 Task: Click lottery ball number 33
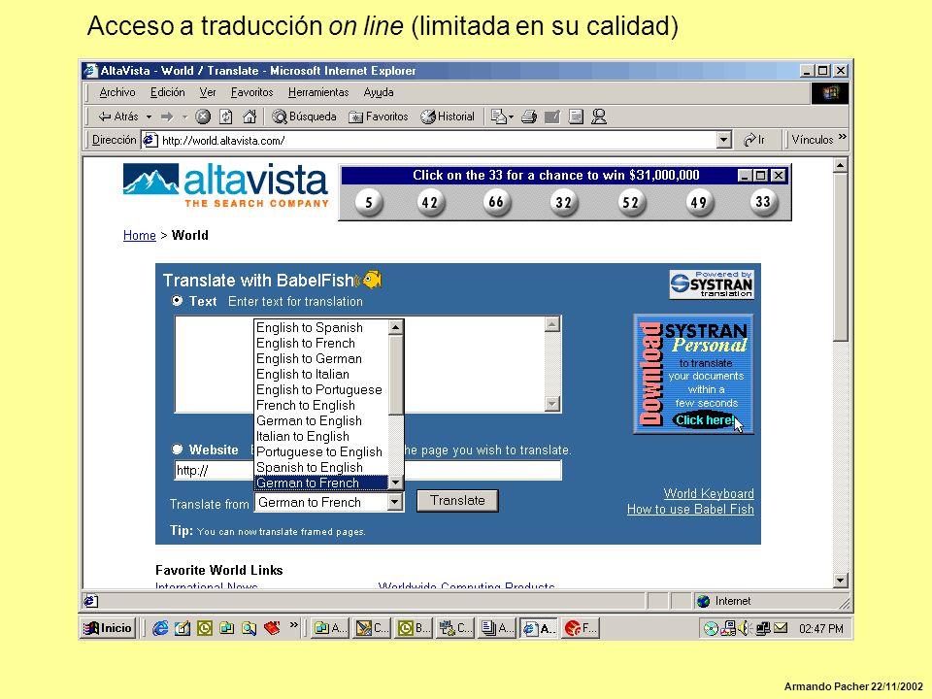(x=763, y=202)
